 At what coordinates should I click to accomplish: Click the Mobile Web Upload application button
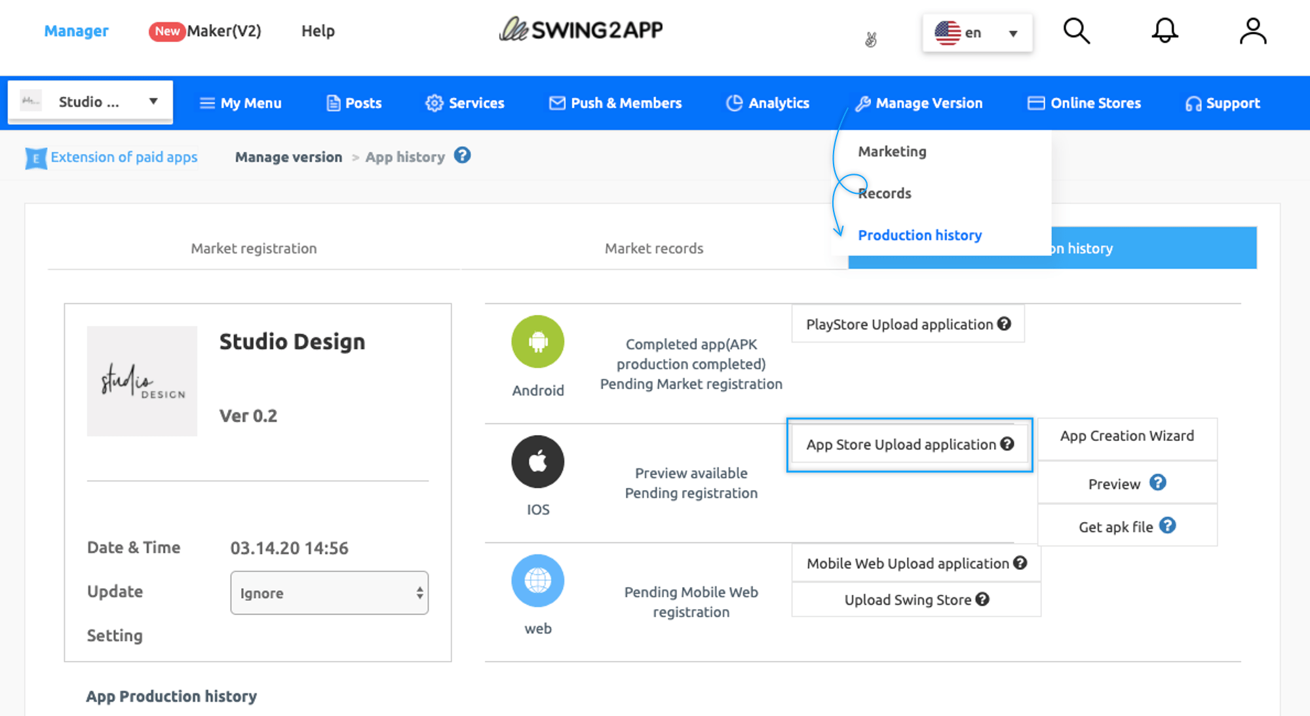coord(916,563)
